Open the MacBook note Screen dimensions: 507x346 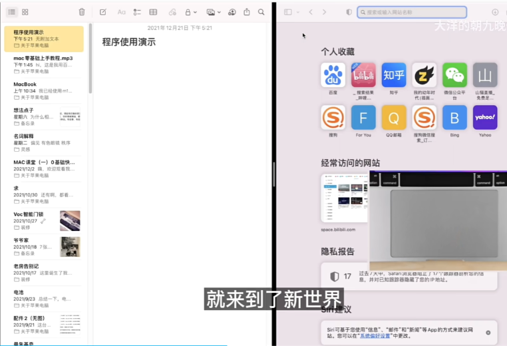click(44, 90)
